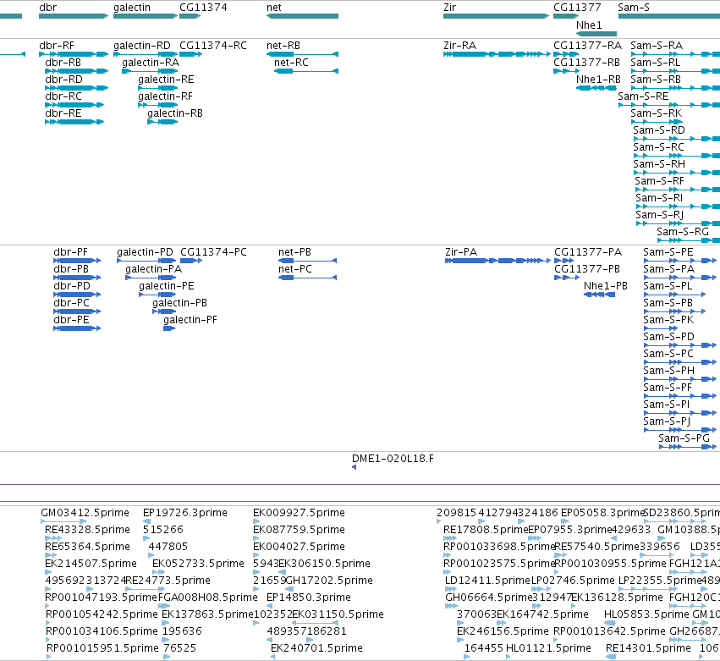
Task: Select EST EK214507.5prime
Action: 48,572
